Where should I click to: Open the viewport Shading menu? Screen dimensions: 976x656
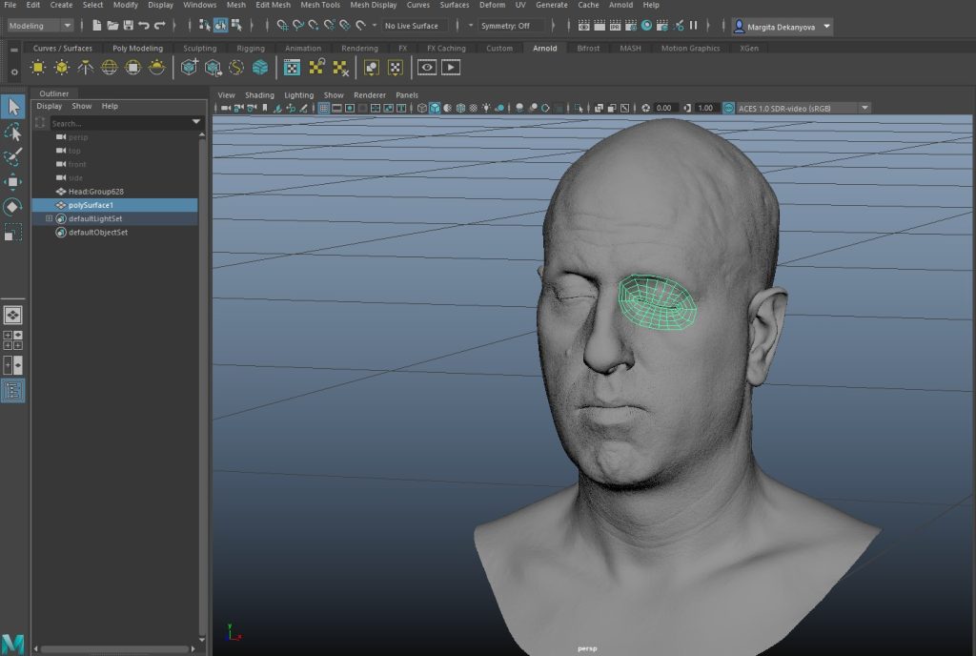[x=259, y=95]
